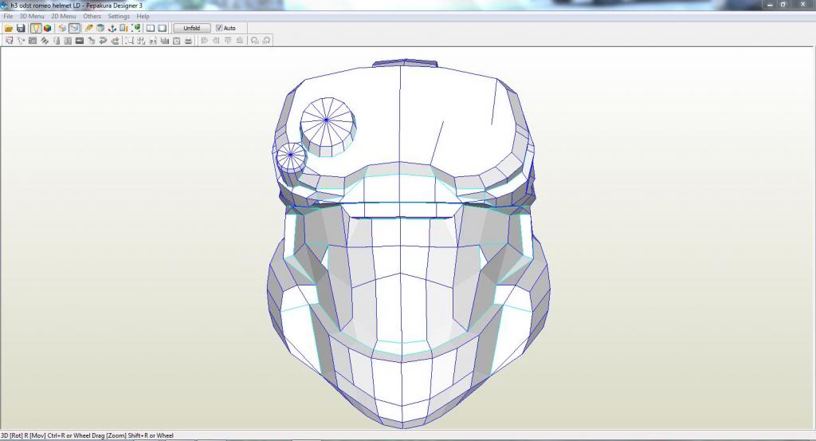Open the File menu

tap(8, 16)
